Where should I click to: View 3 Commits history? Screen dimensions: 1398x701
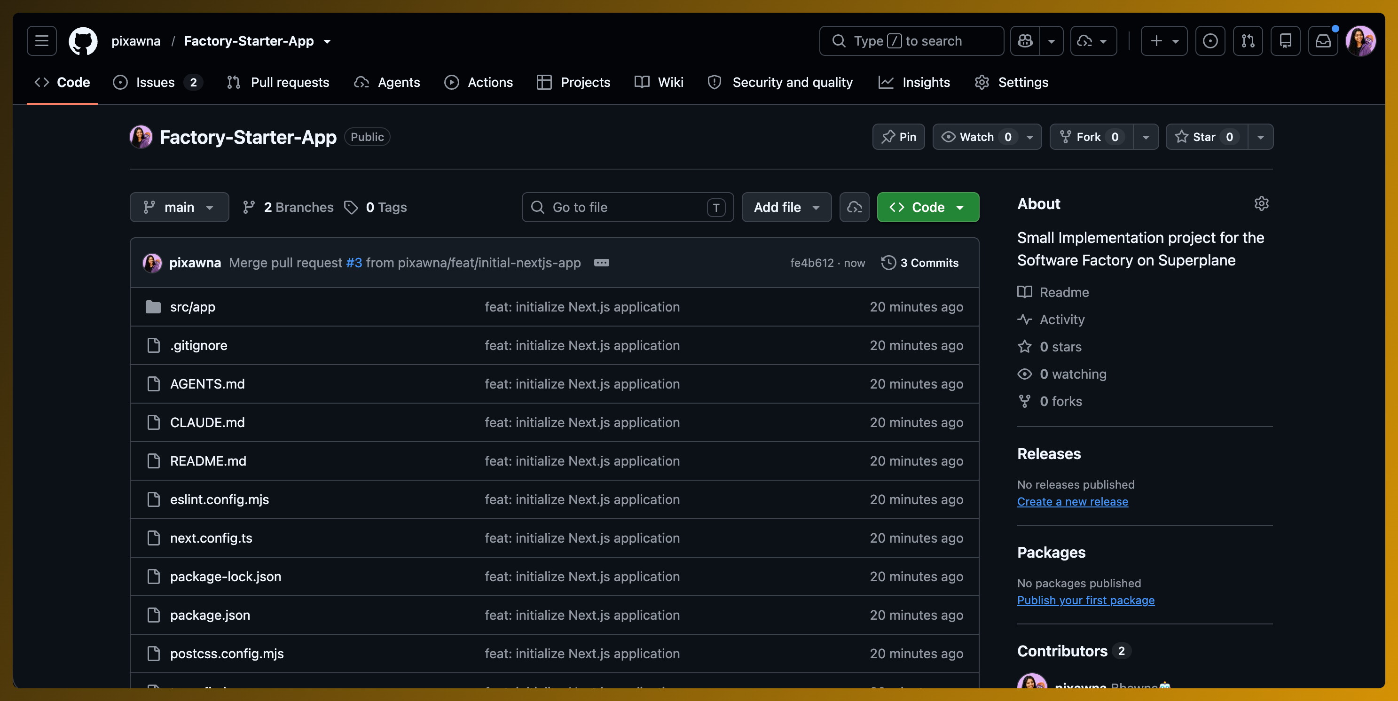tap(920, 263)
